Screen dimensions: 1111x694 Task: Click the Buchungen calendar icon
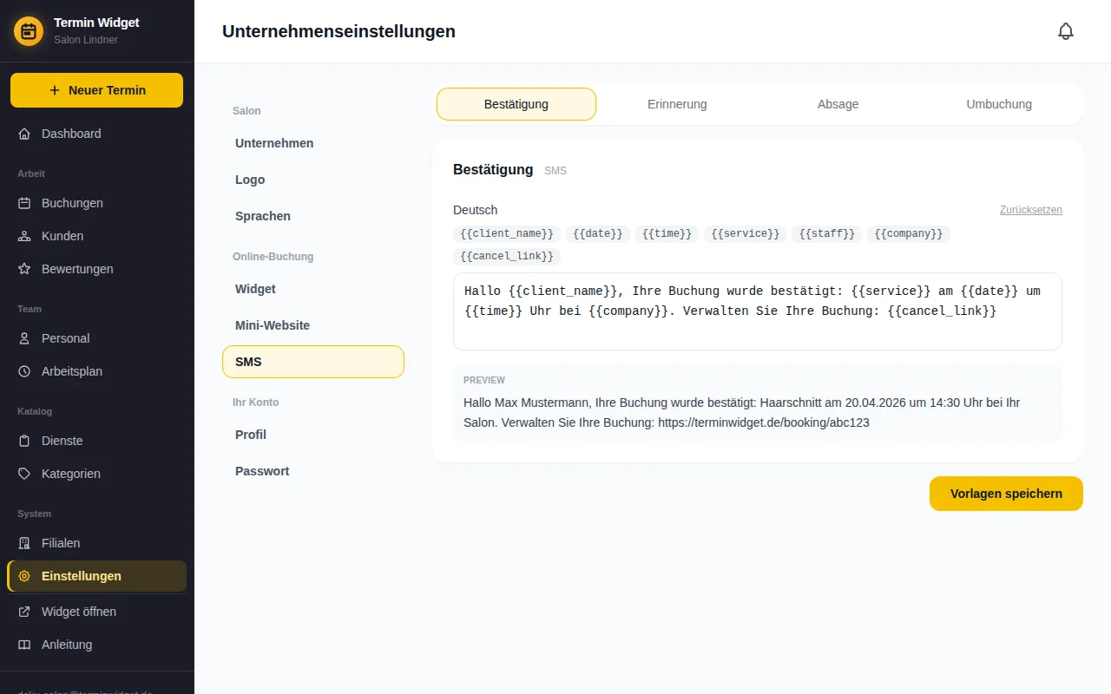pyautogui.click(x=24, y=203)
